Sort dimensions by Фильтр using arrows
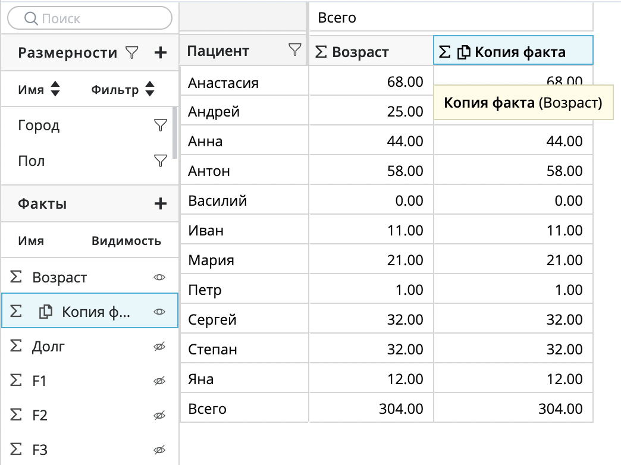Screen dimensions: 621x465 (x=150, y=90)
